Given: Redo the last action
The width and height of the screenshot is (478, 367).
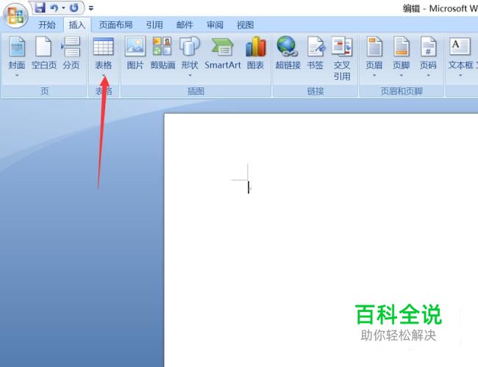Looking at the screenshot, I should click(x=74, y=8).
